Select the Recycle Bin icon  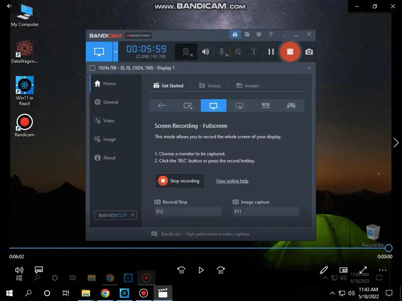point(373,236)
